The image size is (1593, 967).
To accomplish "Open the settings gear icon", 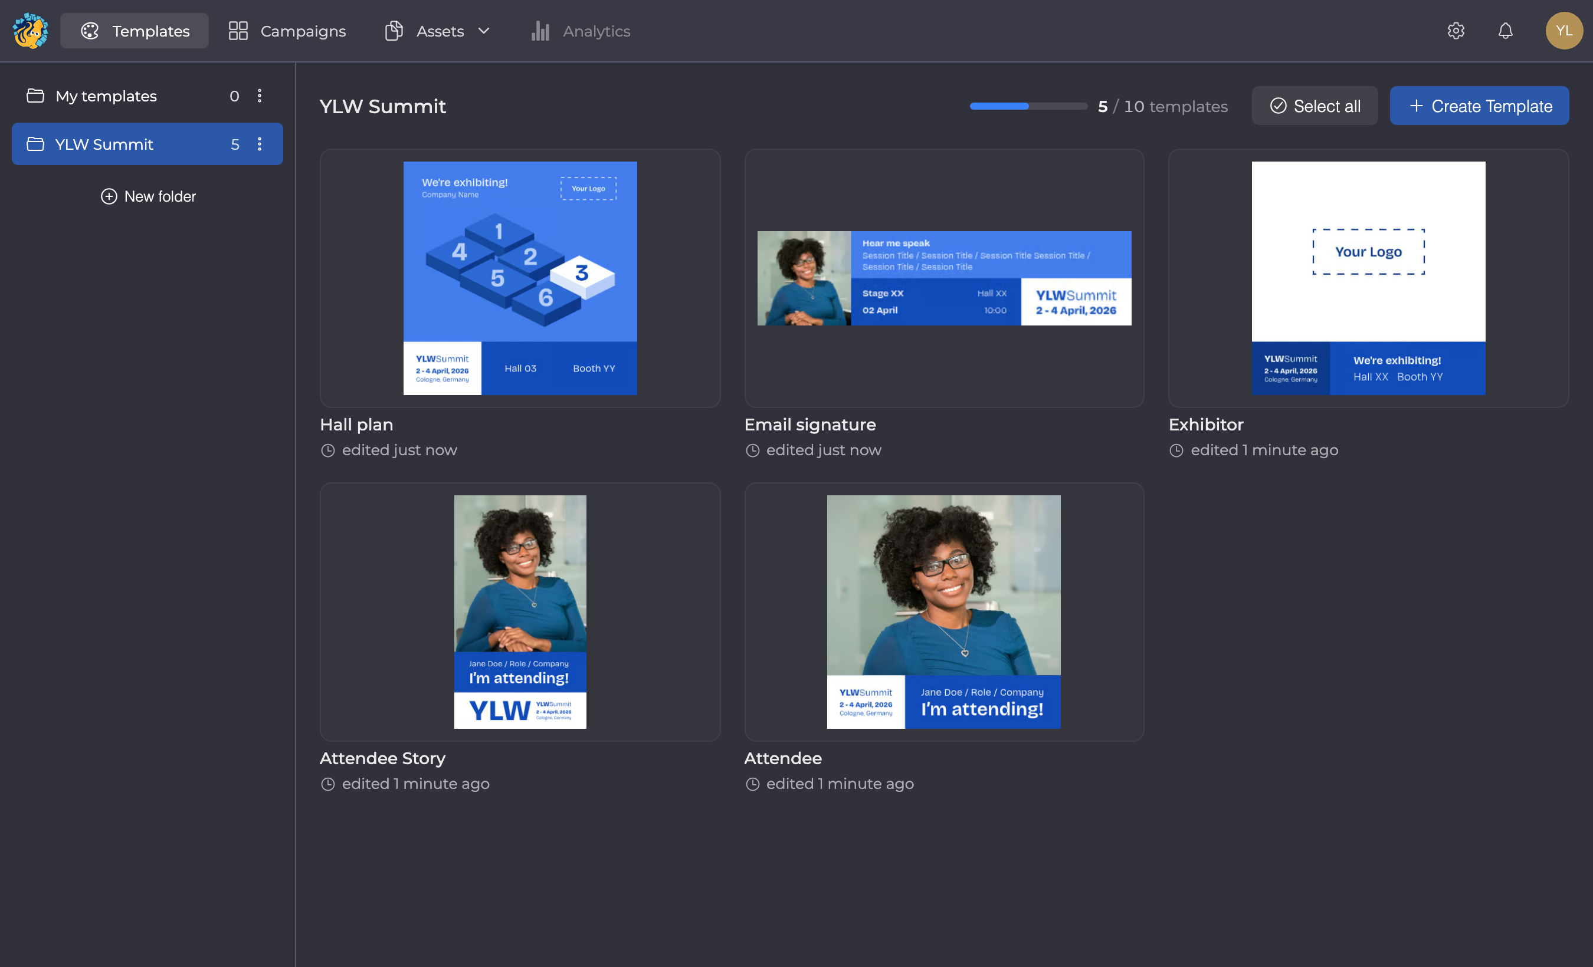I will pyautogui.click(x=1456, y=31).
